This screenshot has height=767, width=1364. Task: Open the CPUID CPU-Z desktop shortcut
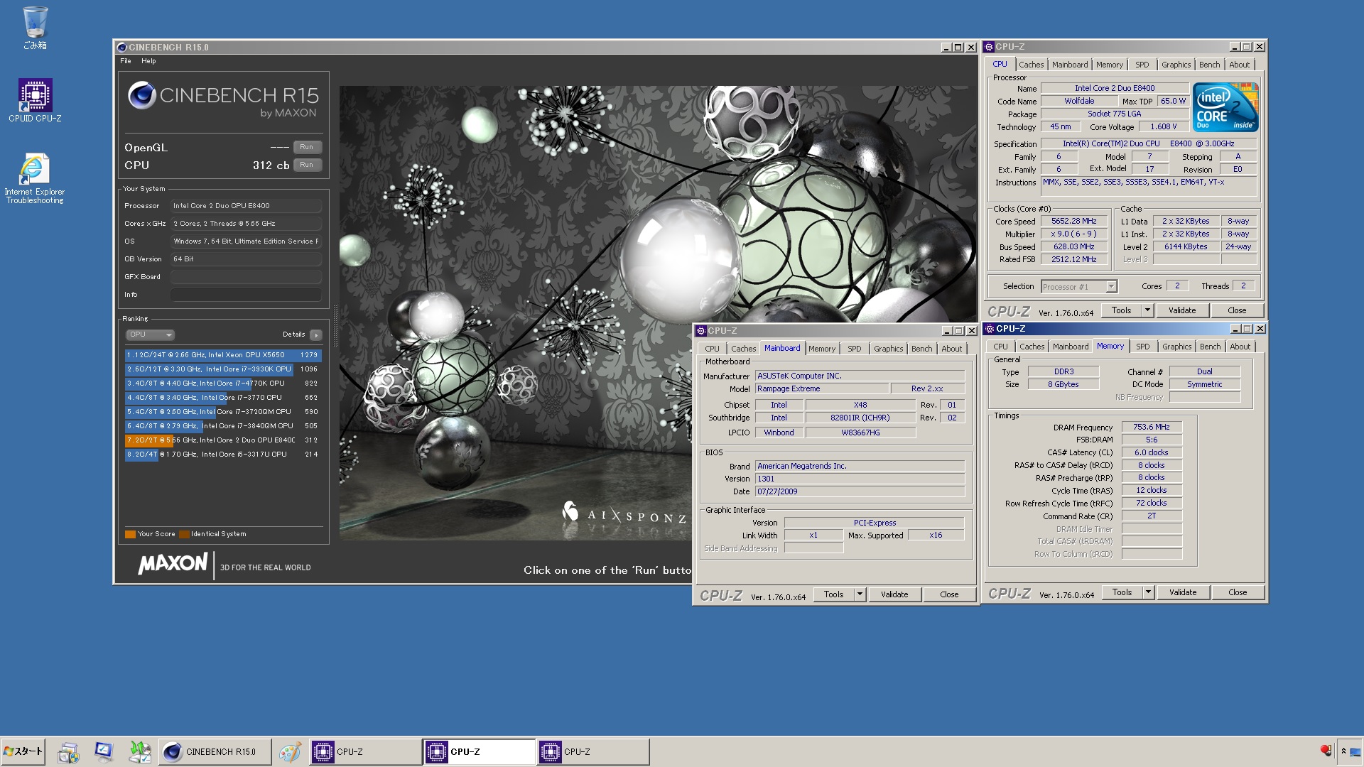pyautogui.click(x=35, y=100)
